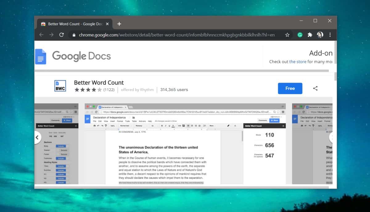Screen dimensions: 370x212
Task: In center preview, open Add-ons menu
Action: [x=142, y=121]
